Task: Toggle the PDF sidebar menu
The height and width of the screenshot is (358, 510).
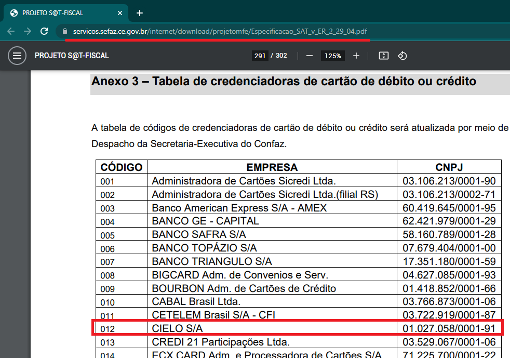Action: tap(17, 56)
